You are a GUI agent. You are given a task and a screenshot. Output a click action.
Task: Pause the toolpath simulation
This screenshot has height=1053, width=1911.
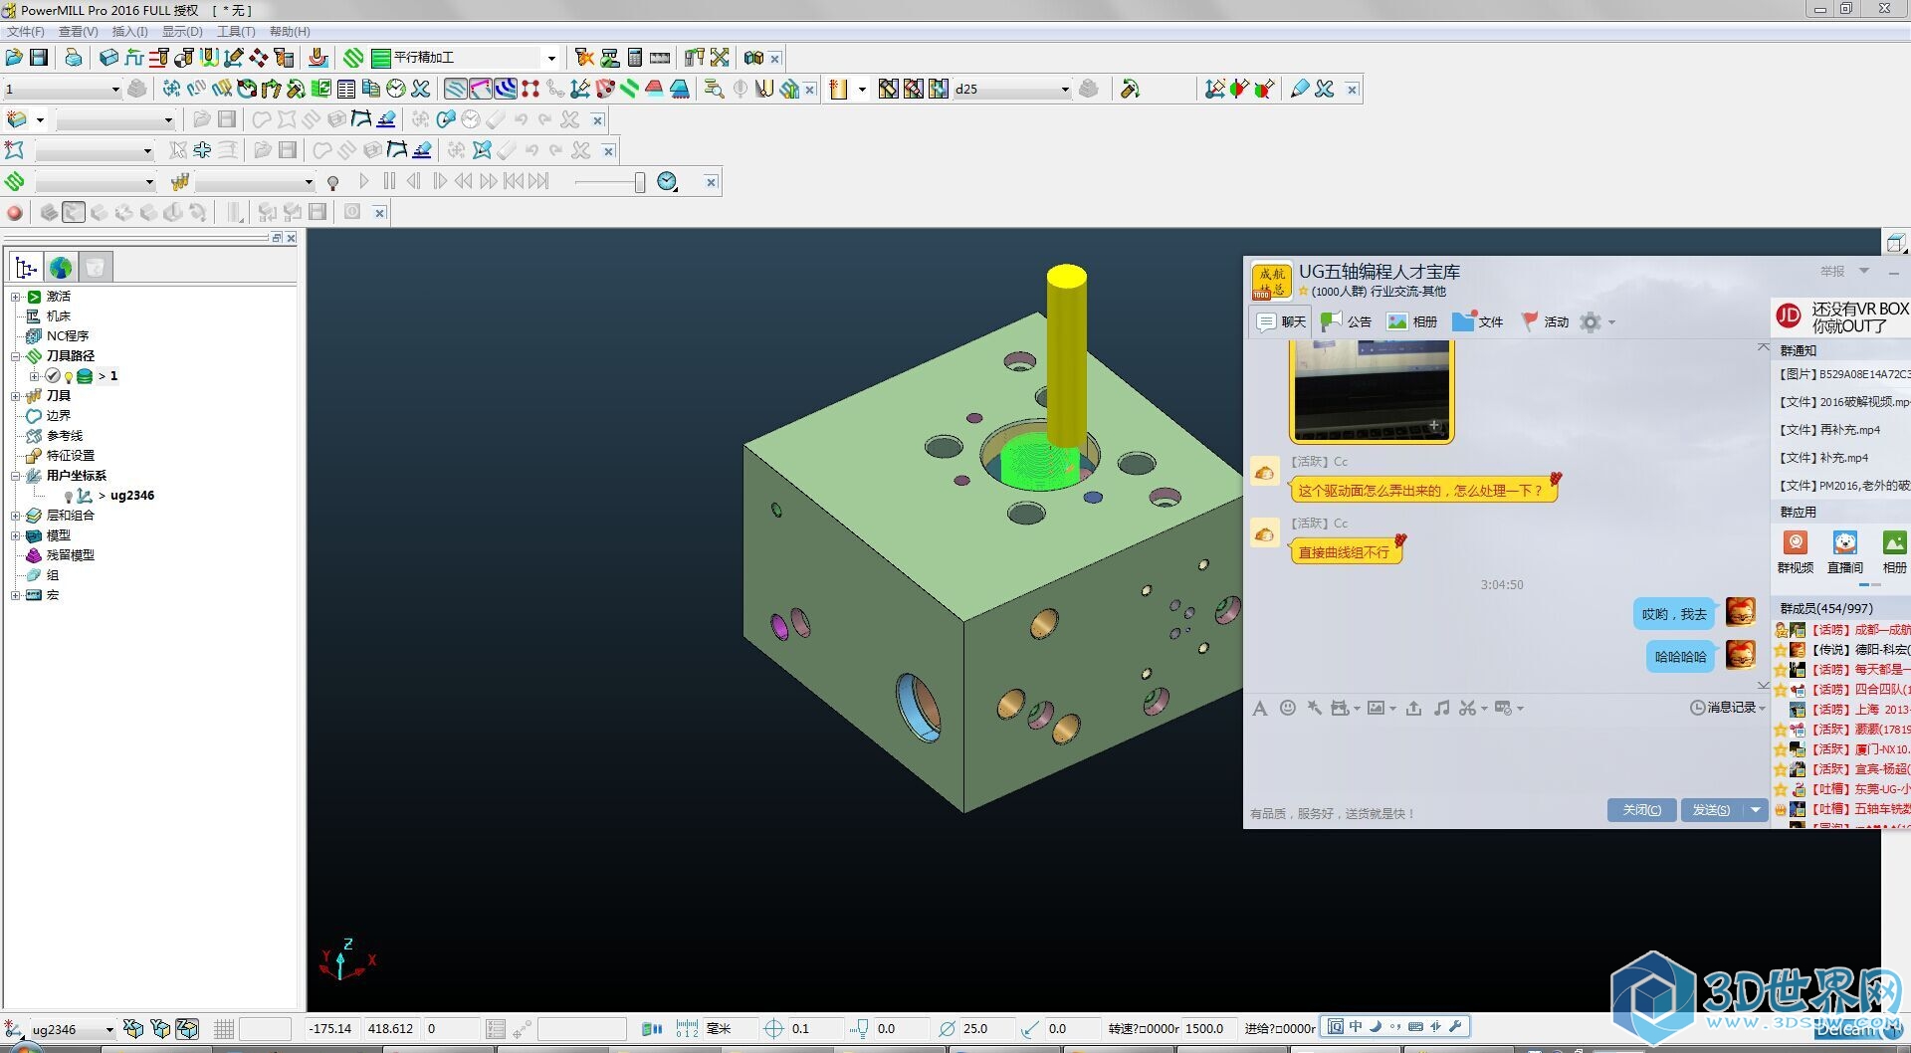coord(389,182)
